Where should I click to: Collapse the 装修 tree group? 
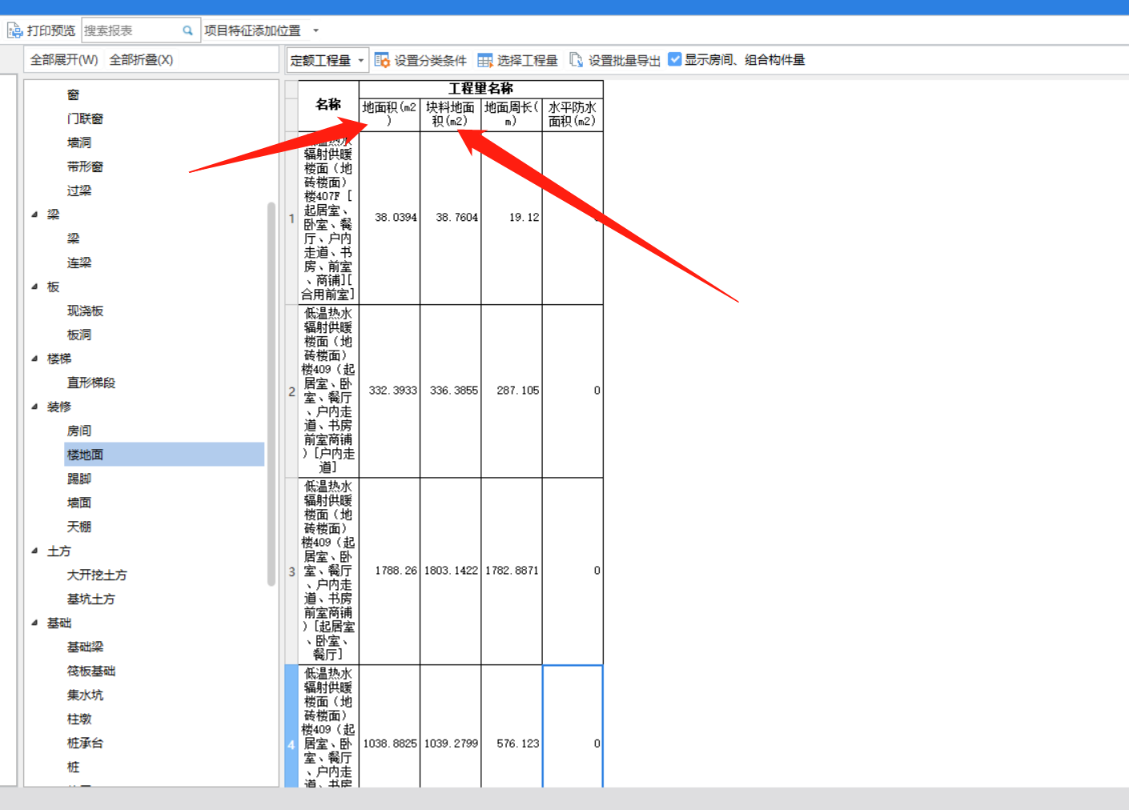coord(34,407)
